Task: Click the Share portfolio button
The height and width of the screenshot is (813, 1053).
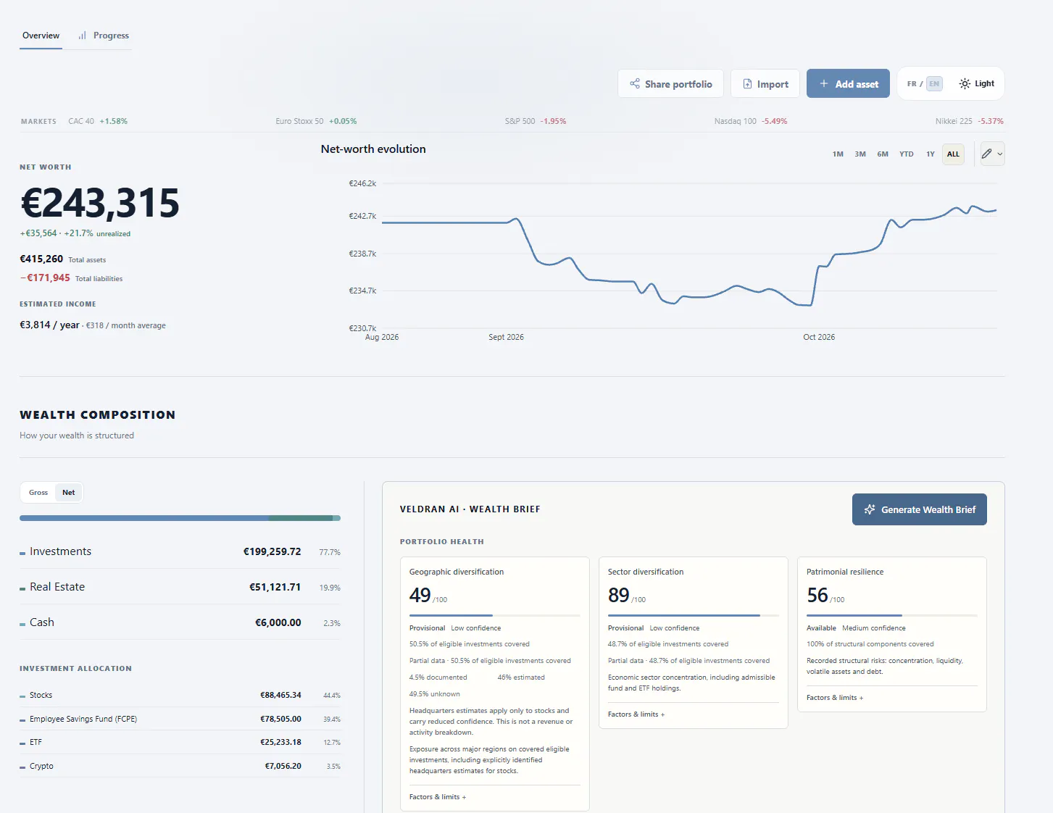Action: pyautogui.click(x=671, y=84)
